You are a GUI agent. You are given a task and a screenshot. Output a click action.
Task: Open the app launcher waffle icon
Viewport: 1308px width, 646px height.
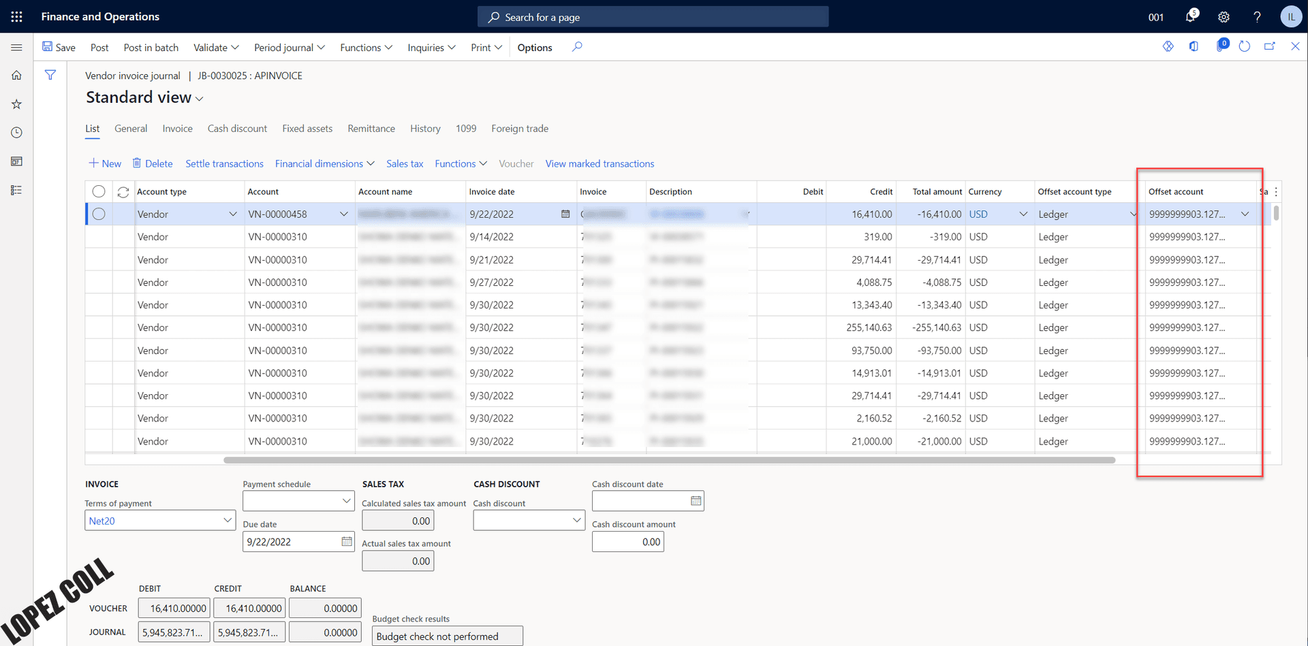pyautogui.click(x=16, y=16)
